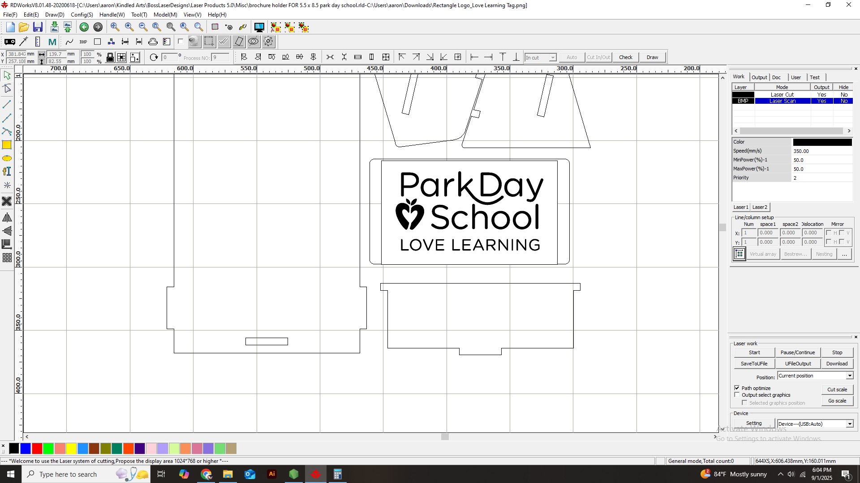Click the Download button
The image size is (860, 483).
click(837, 364)
